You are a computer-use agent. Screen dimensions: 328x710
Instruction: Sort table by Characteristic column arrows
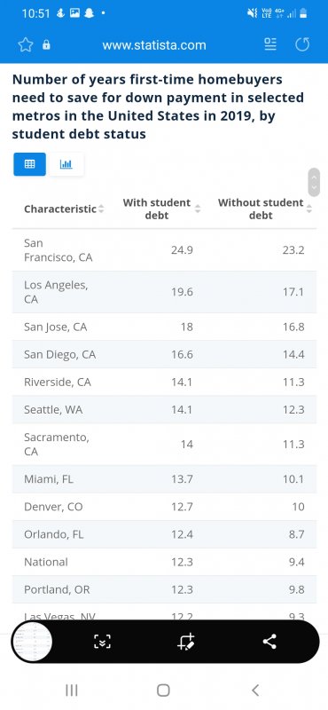point(101,209)
